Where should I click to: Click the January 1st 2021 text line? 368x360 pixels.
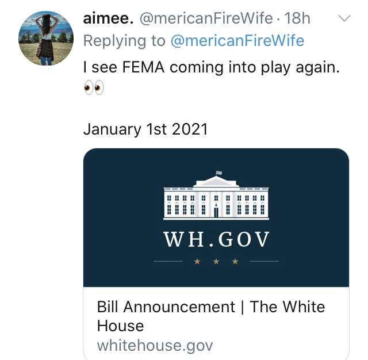click(x=145, y=129)
